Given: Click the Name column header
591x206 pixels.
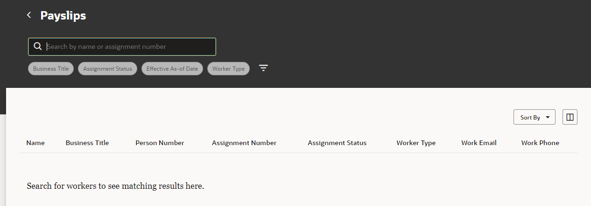Looking at the screenshot, I should click(35, 143).
